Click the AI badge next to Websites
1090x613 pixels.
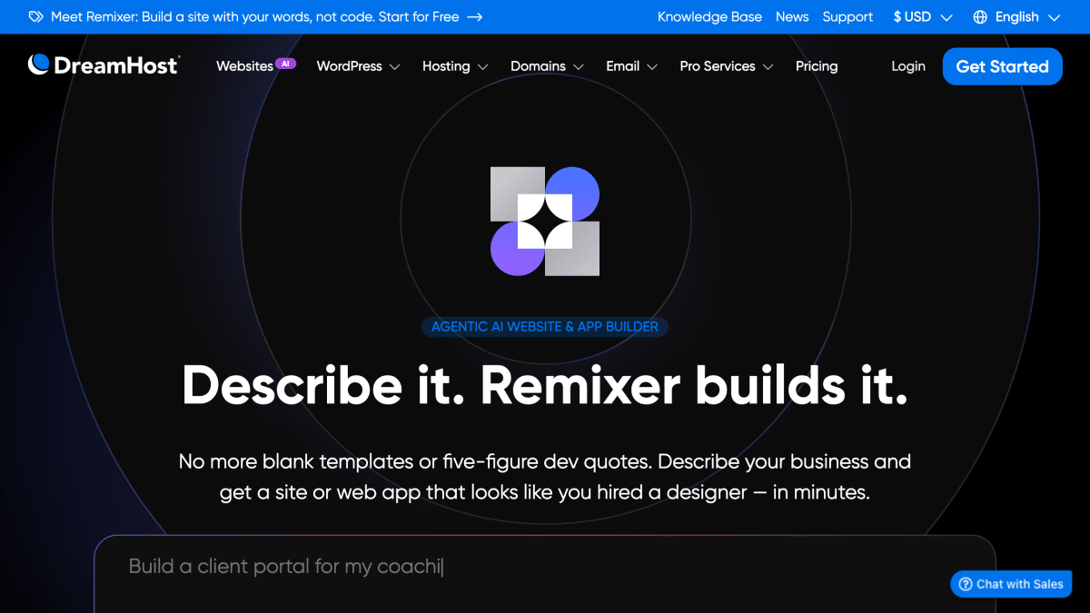pyautogui.click(x=286, y=64)
